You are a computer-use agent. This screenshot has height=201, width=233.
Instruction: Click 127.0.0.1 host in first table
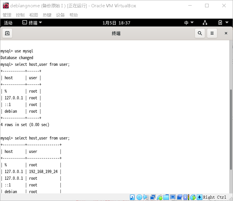click(x=14, y=98)
